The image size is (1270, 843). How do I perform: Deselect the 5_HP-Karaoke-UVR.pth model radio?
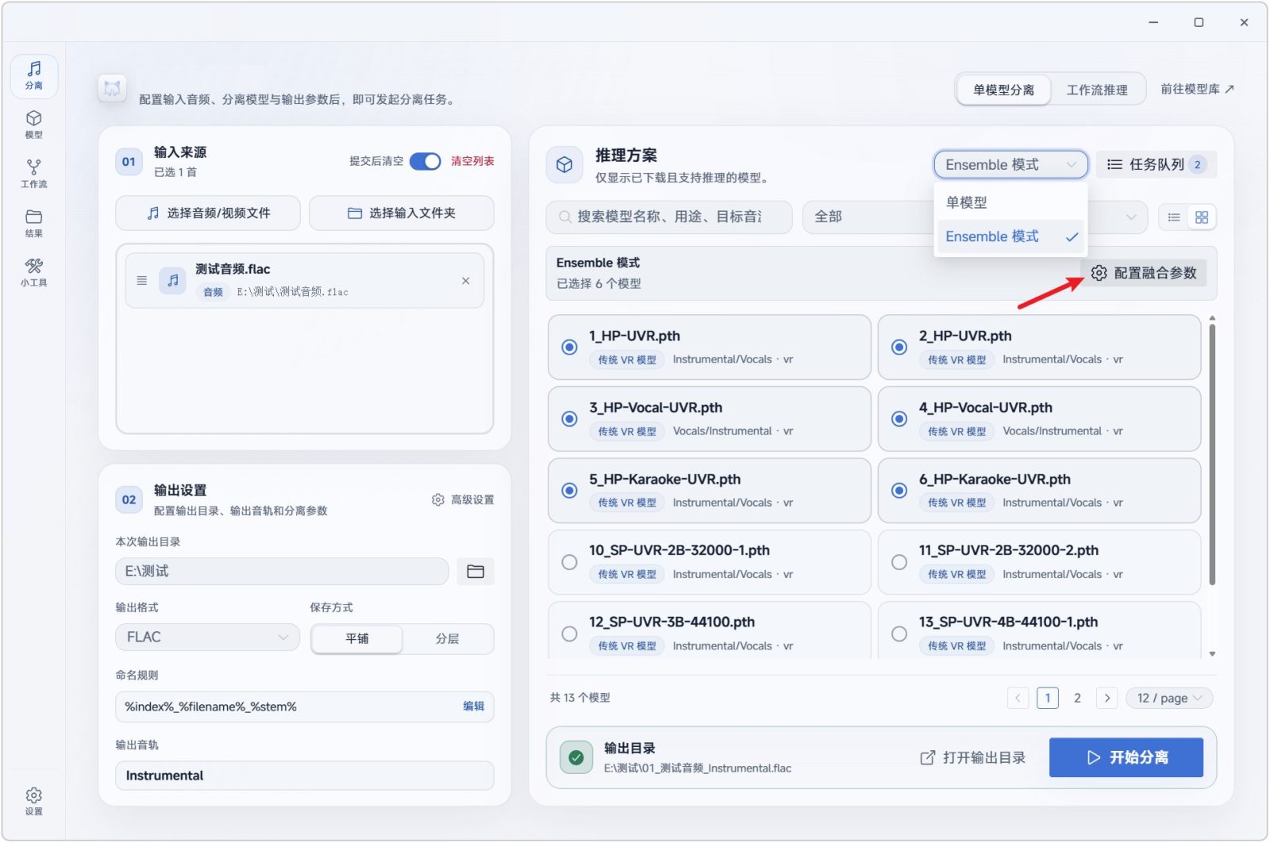point(569,490)
